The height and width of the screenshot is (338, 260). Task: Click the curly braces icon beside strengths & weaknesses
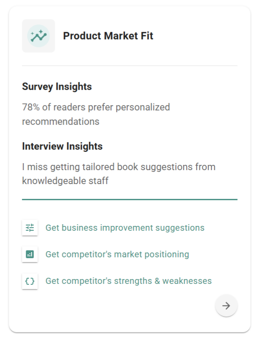pyautogui.click(x=30, y=281)
